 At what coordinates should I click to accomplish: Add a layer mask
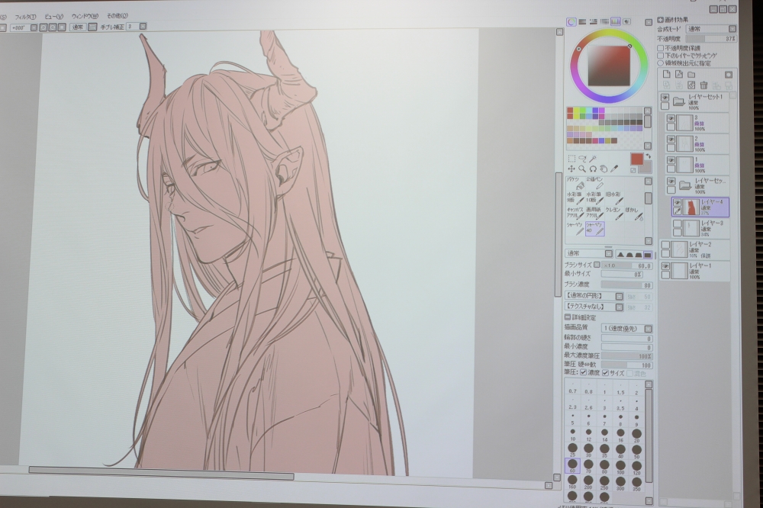click(729, 75)
